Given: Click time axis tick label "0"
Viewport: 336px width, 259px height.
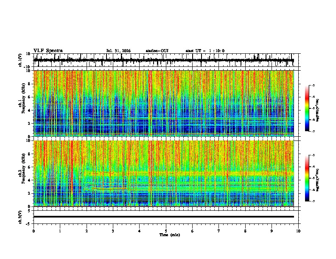Looking at the screenshot, I should pyautogui.click(x=34, y=231).
